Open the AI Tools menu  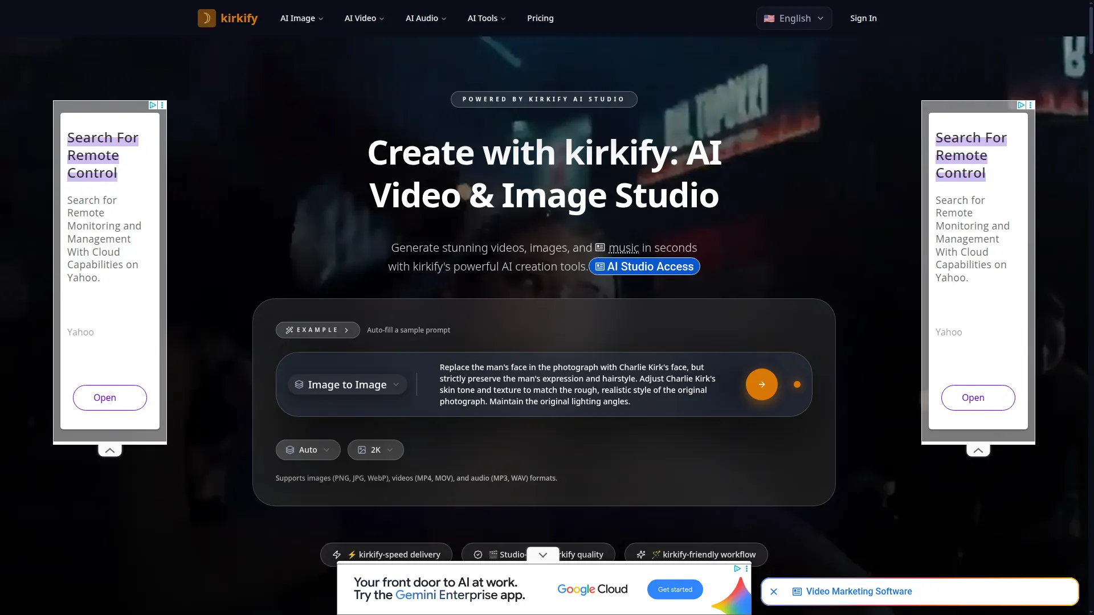point(486,18)
